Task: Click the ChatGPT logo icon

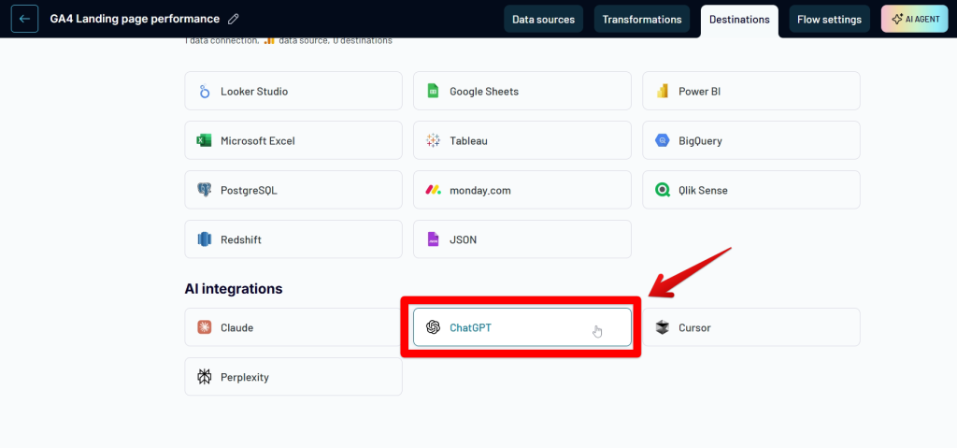Action: (x=433, y=327)
